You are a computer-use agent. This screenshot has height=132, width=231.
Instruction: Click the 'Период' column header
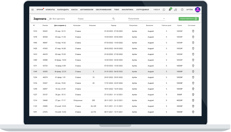[x=113, y=25]
